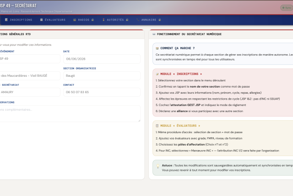Click 'Confirmez en tapant le nom de votre section'
The height and width of the screenshot is (196, 293).
click(203, 87)
